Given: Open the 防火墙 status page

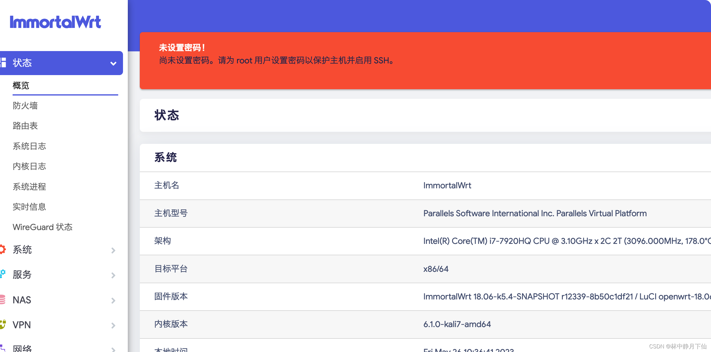Looking at the screenshot, I should [25, 106].
